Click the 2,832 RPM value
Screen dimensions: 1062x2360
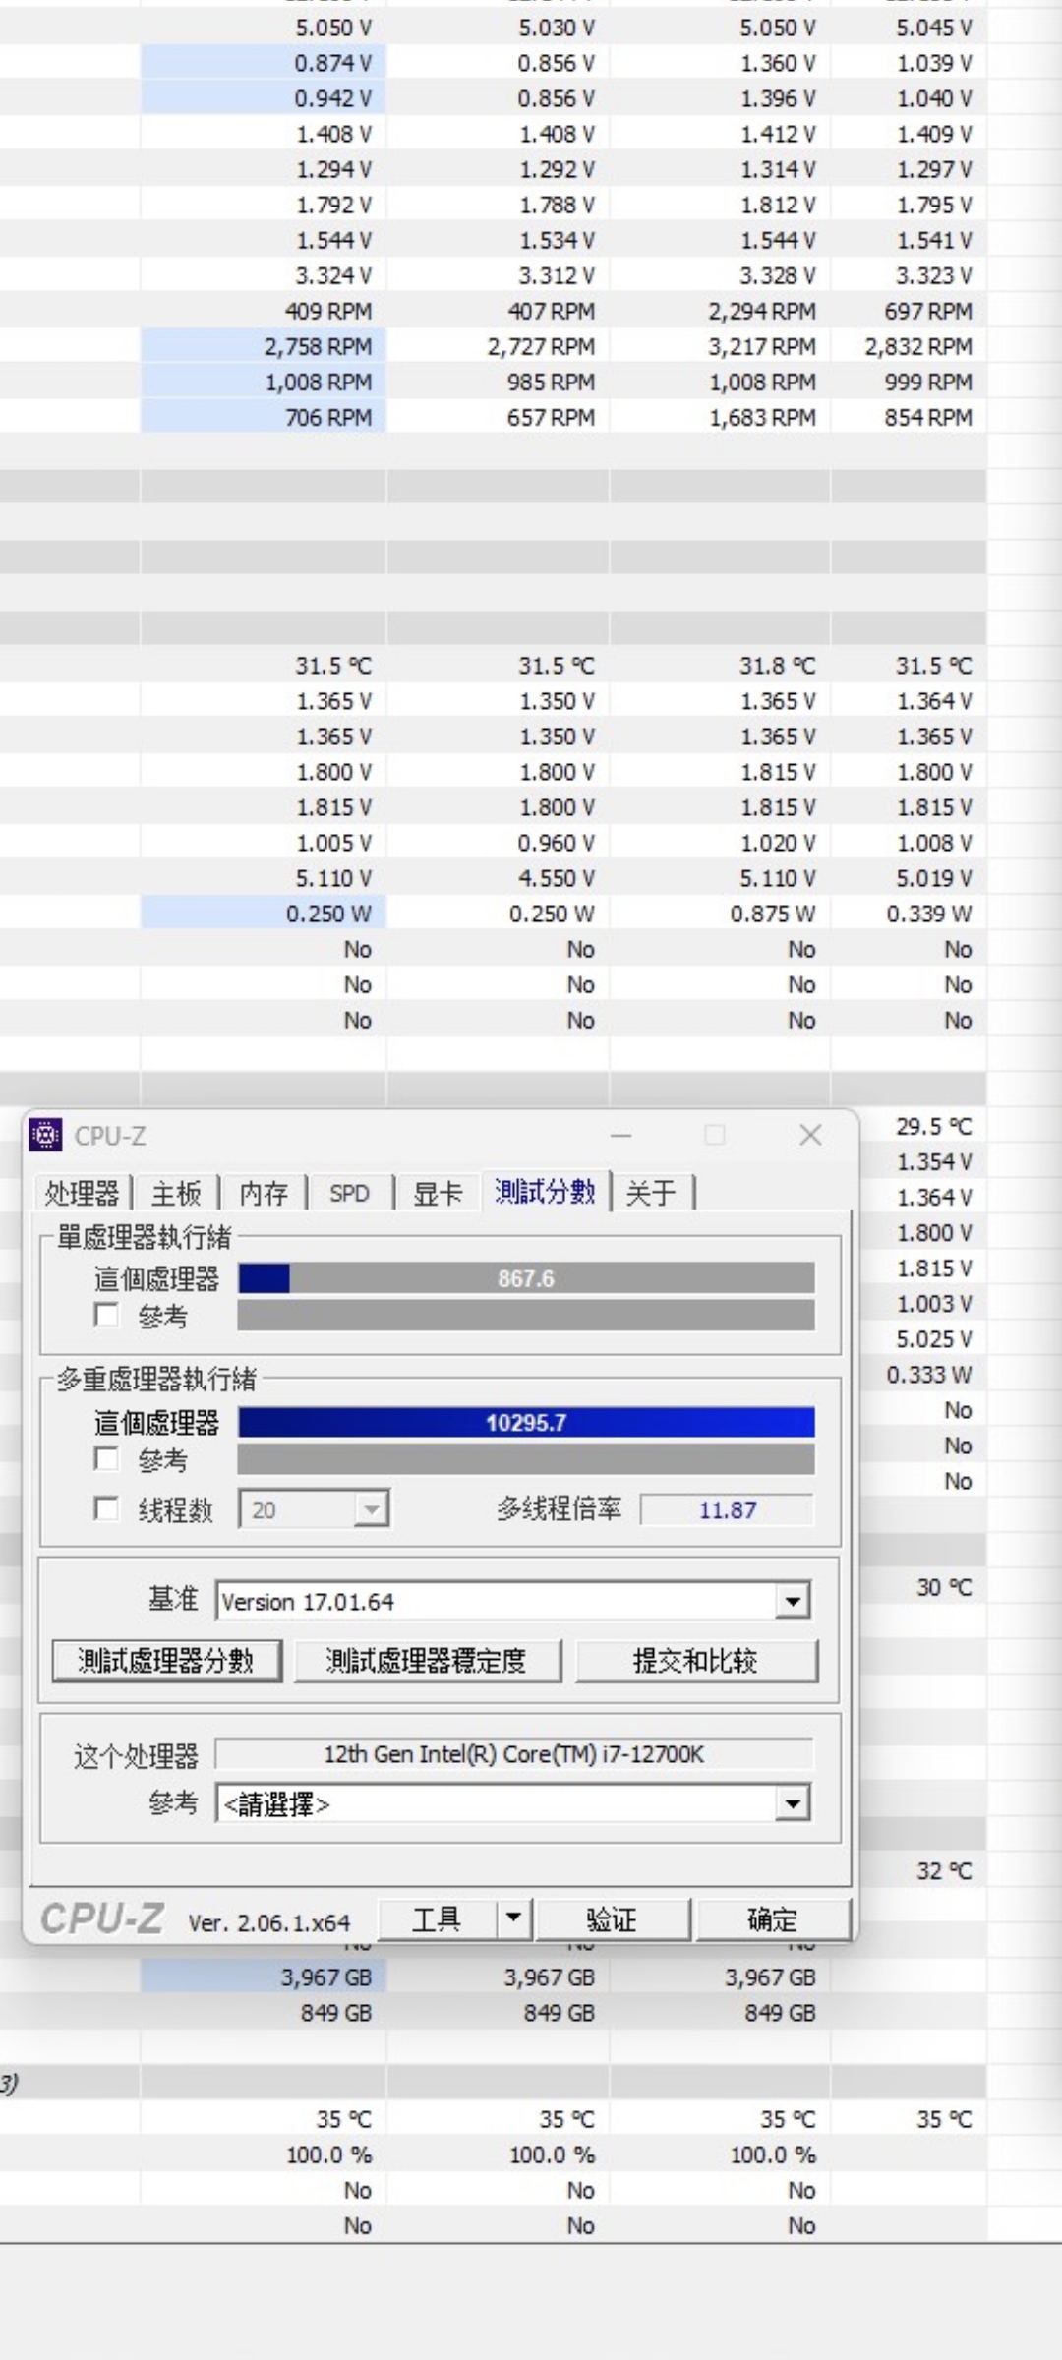pyautogui.click(x=918, y=346)
